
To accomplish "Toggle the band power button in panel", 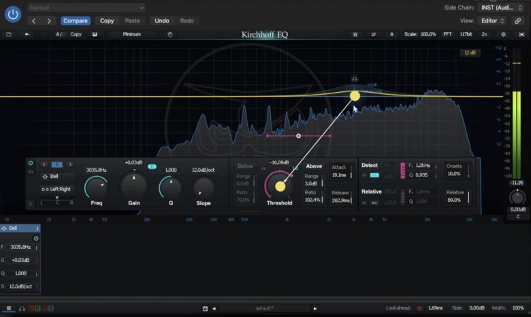I will (31, 164).
